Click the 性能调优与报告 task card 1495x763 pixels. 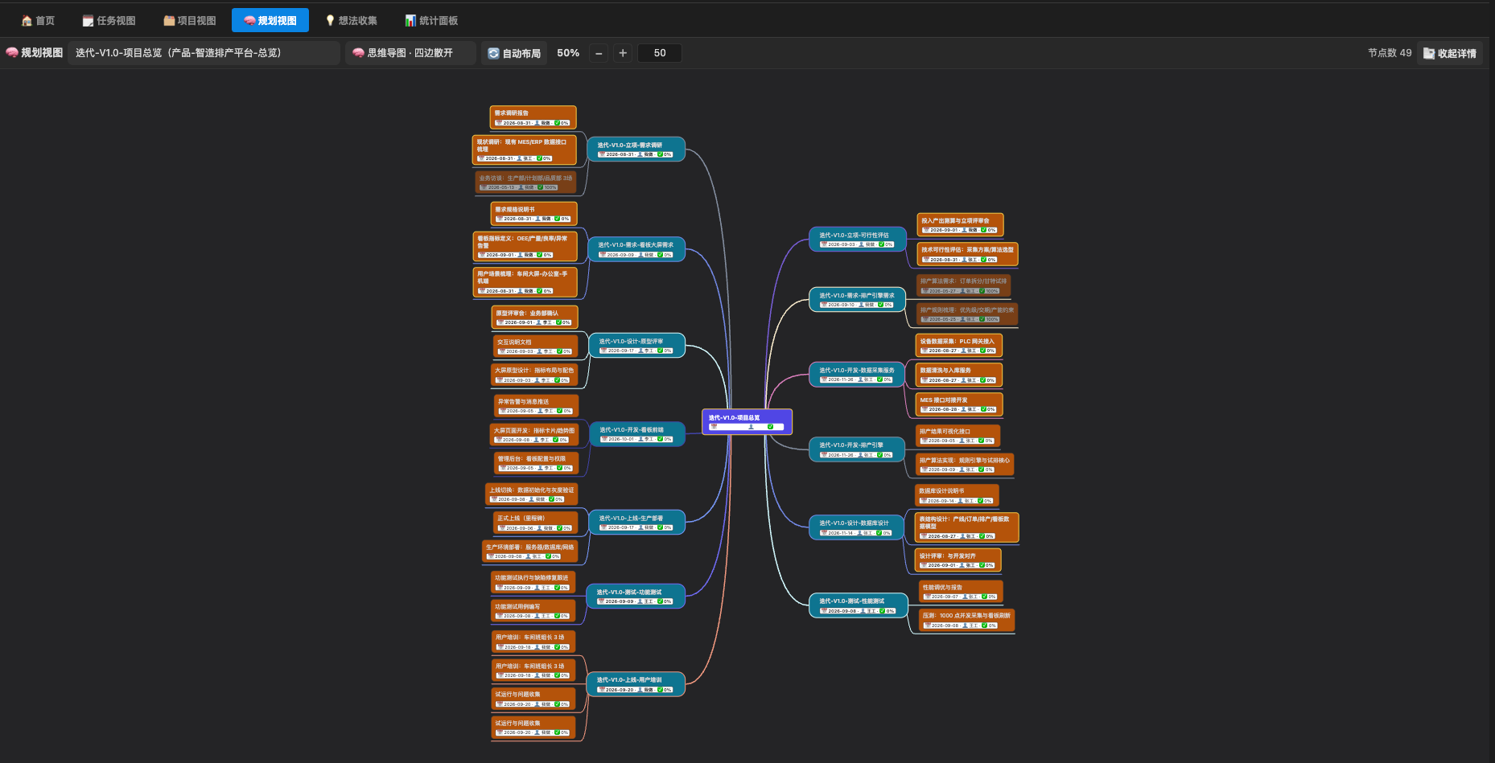961,592
